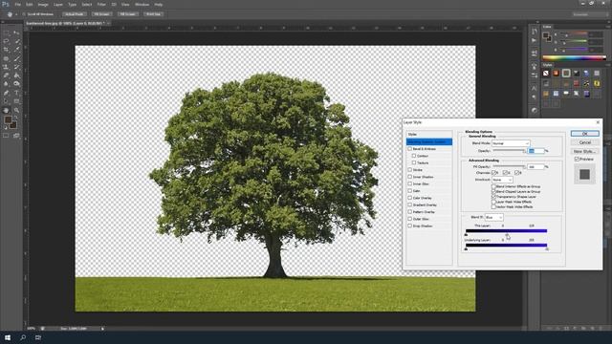Open the Essentials workspace switcher
Viewport: 612px width, 344px height.
(x=590, y=14)
